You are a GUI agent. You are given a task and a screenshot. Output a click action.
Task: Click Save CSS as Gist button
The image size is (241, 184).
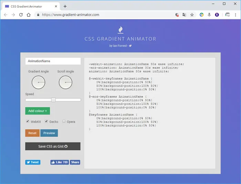point(53,146)
